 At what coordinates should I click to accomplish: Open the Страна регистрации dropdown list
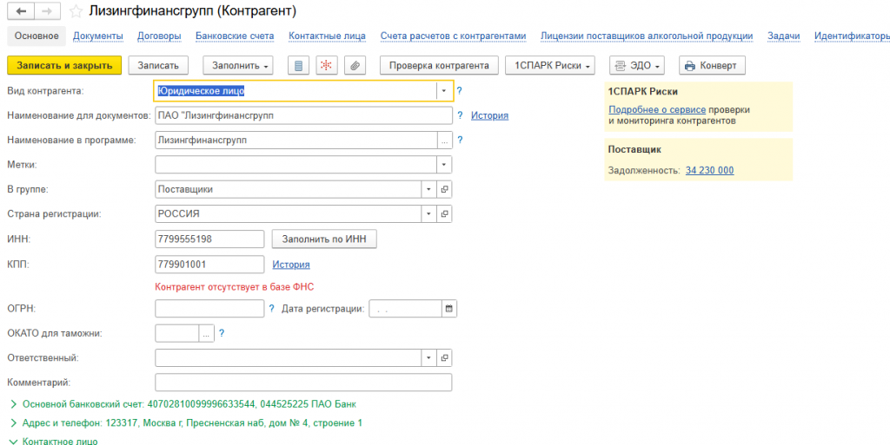click(x=429, y=214)
